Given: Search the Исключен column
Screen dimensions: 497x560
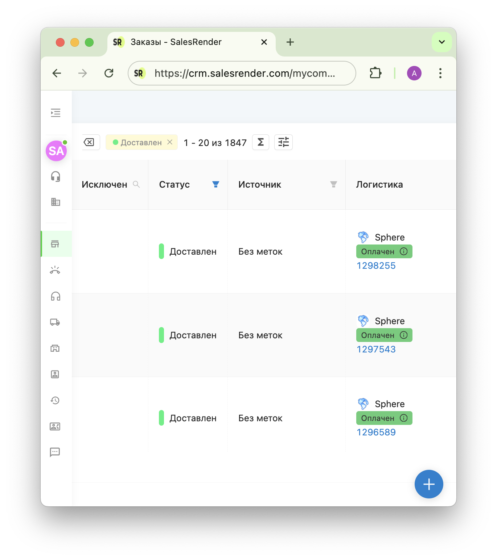Looking at the screenshot, I should [x=136, y=184].
